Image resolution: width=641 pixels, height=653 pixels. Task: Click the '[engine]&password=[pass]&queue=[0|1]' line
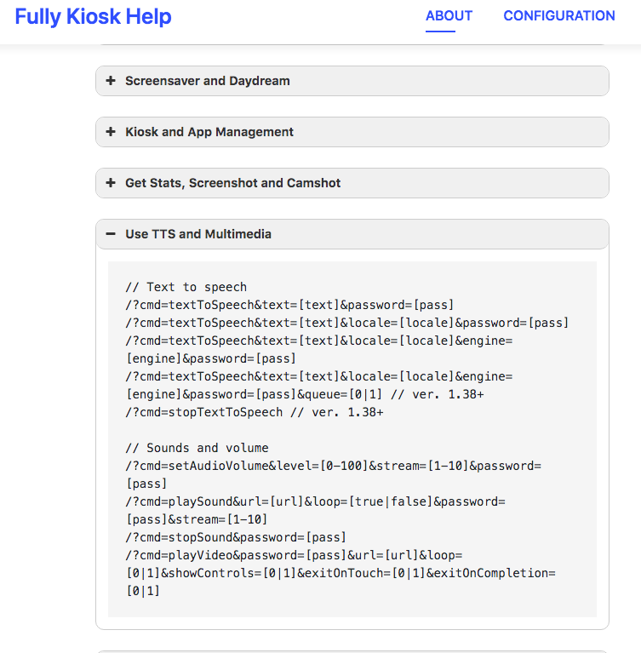(305, 394)
